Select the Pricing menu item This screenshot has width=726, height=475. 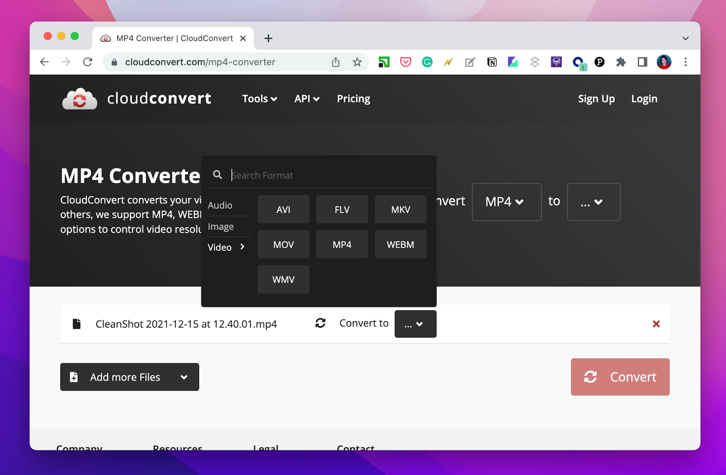353,98
